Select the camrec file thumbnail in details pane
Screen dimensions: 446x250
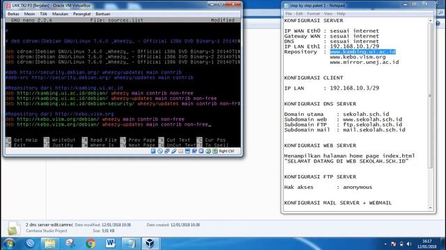pyautogui.click(x=14, y=228)
